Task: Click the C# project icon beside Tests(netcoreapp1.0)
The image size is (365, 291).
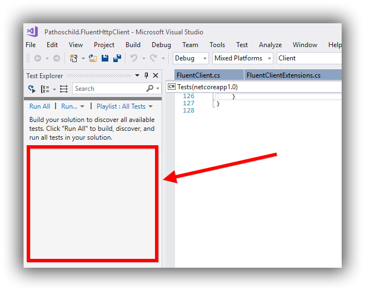Action: coord(172,86)
